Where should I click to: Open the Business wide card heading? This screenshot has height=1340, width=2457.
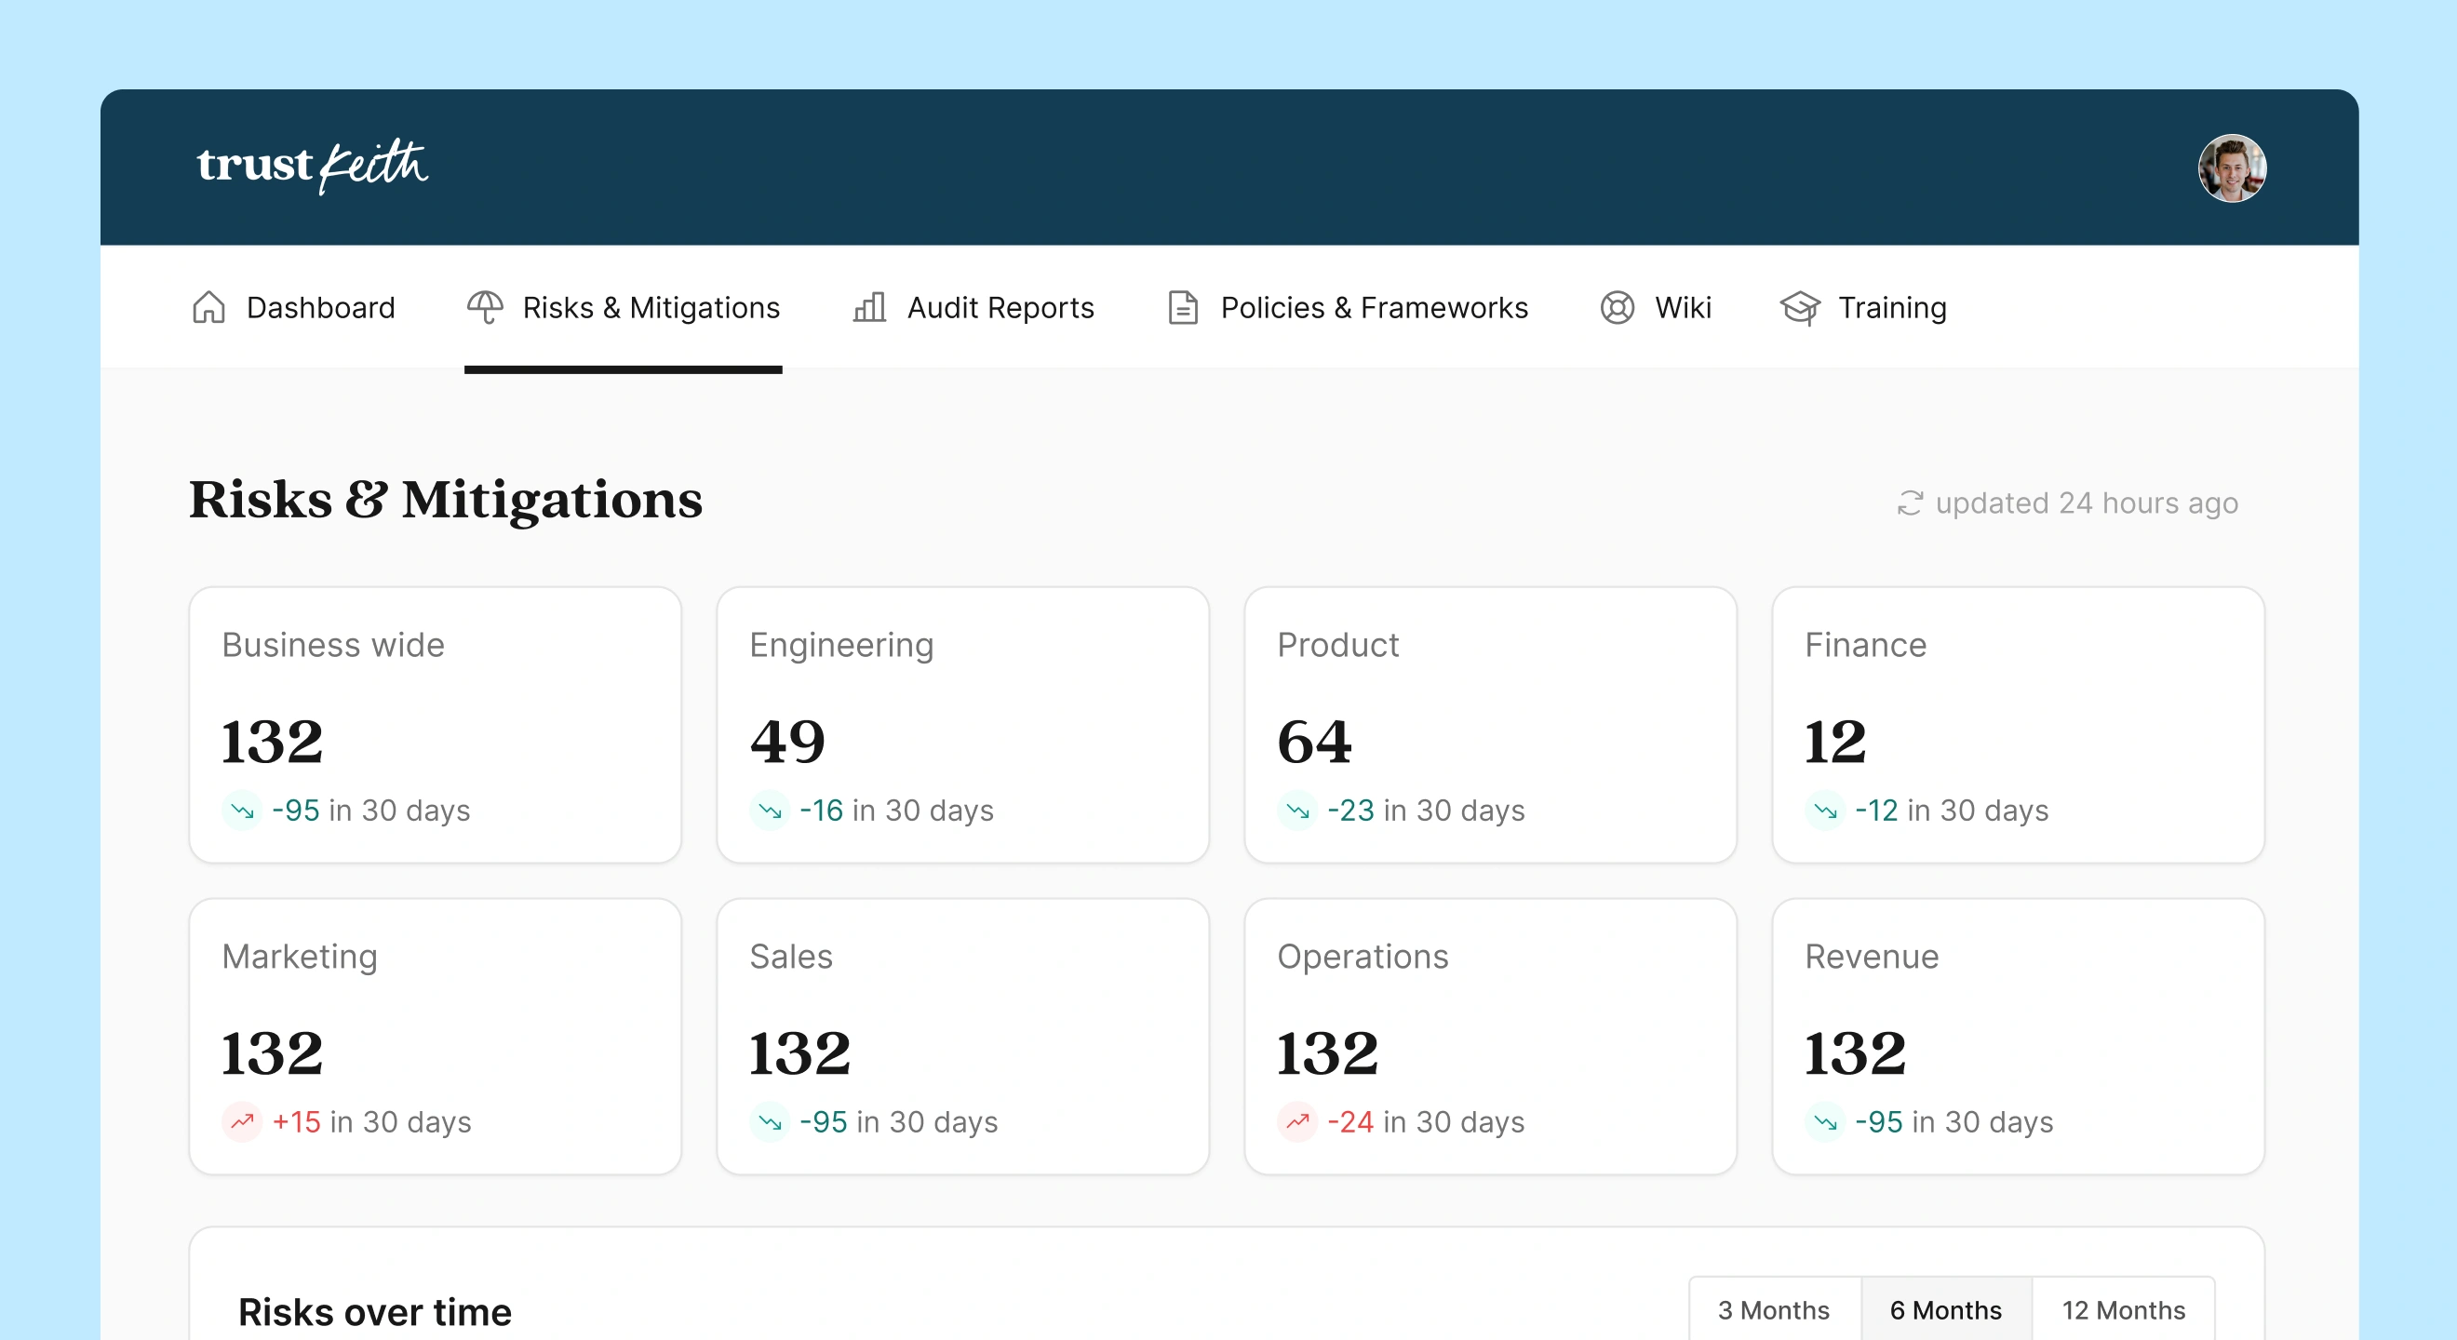pyautogui.click(x=333, y=645)
